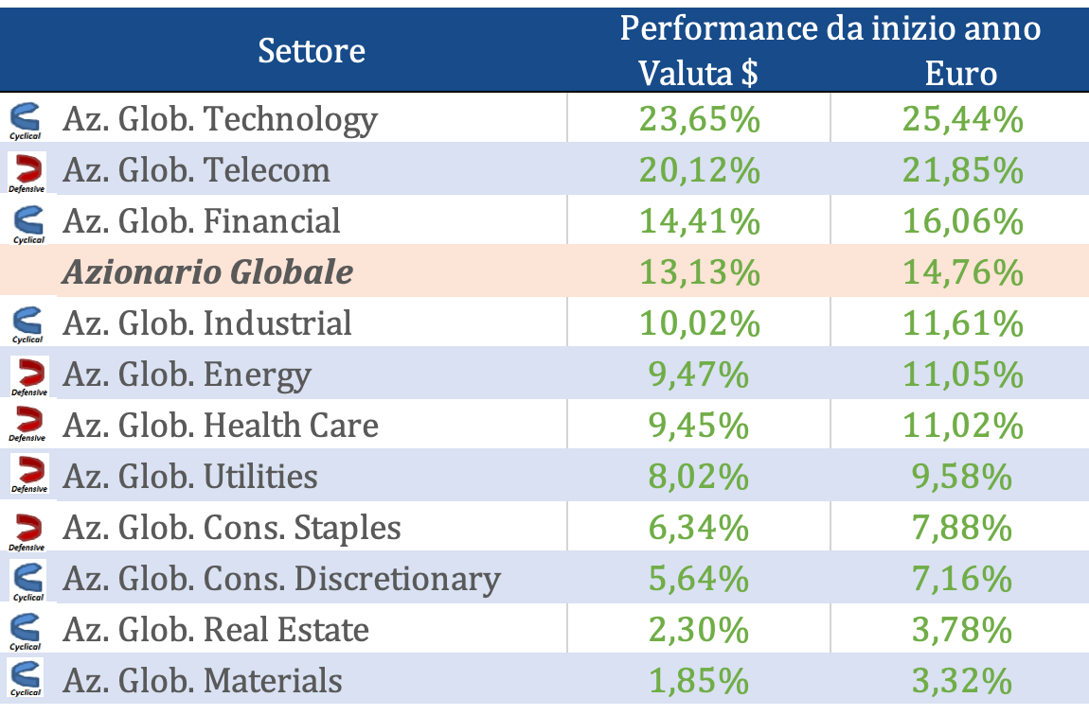Click the Defensive icon beside Az. Glob. Health Care
This screenshot has width=1089, height=715.
[x=27, y=426]
